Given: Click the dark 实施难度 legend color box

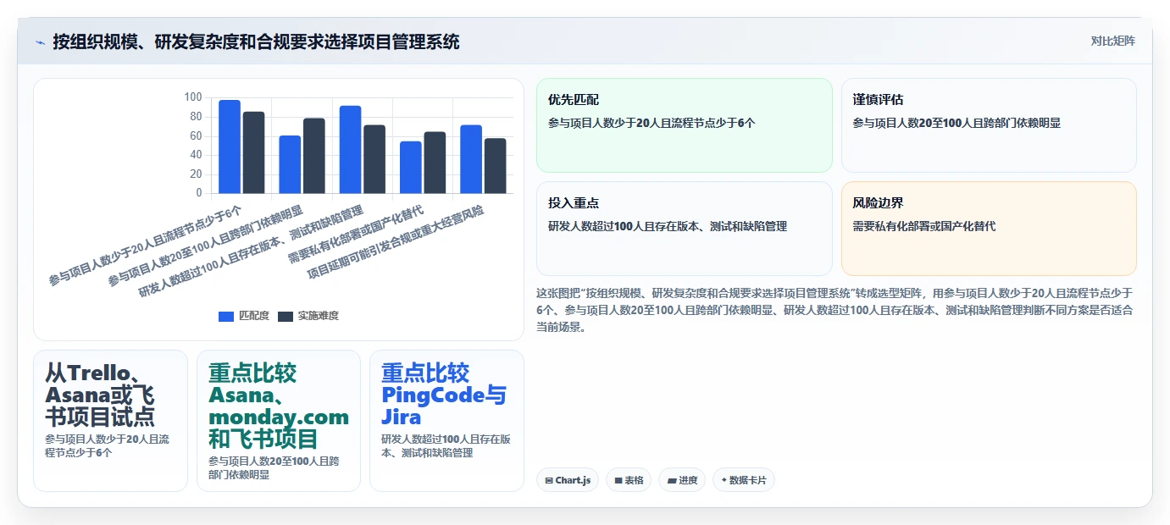Looking at the screenshot, I should point(285,316).
